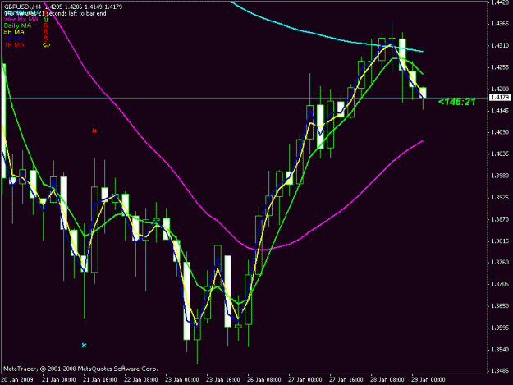The width and height of the screenshot is (513, 385).
Task: Click the 4H MA legend label
Action: tap(14, 39)
